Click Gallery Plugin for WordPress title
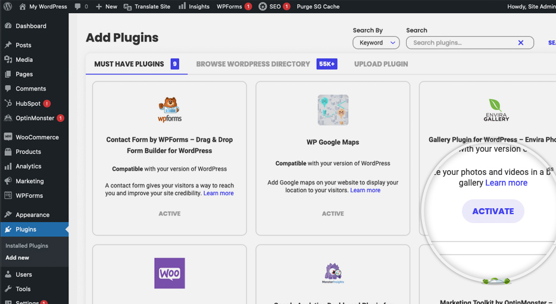 (x=492, y=140)
